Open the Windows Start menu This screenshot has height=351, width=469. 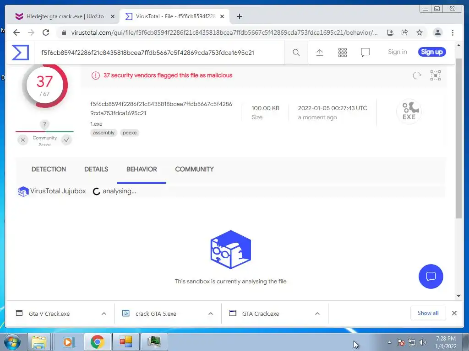click(11, 342)
